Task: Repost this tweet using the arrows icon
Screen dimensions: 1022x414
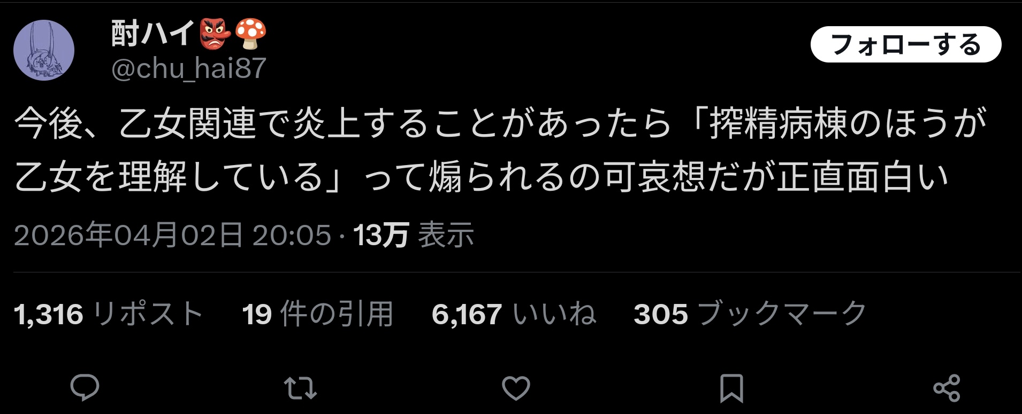Action: point(300,388)
